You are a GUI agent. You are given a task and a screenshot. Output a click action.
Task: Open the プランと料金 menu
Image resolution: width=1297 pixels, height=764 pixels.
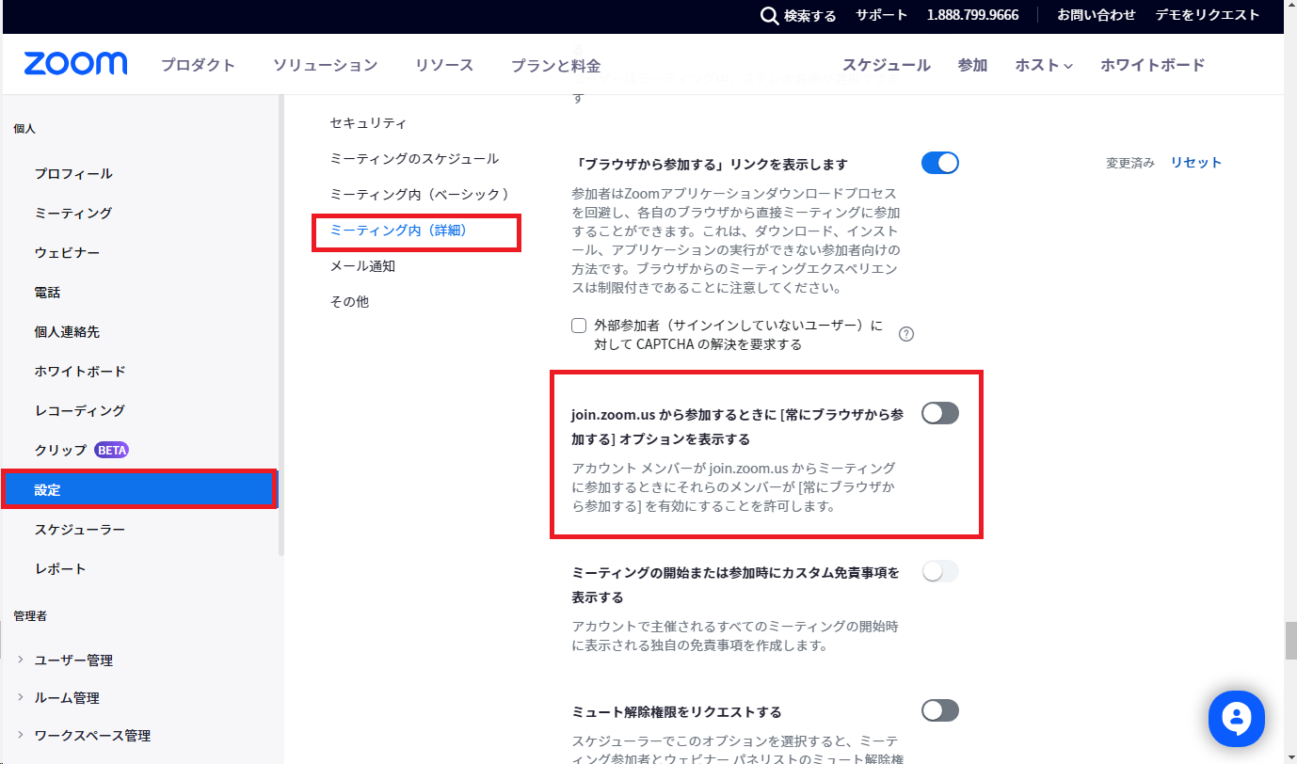(555, 65)
